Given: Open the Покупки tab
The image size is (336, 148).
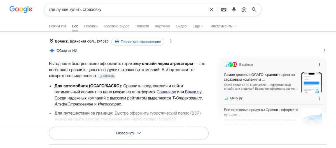Looking at the screenshot, I should click(x=91, y=26).
